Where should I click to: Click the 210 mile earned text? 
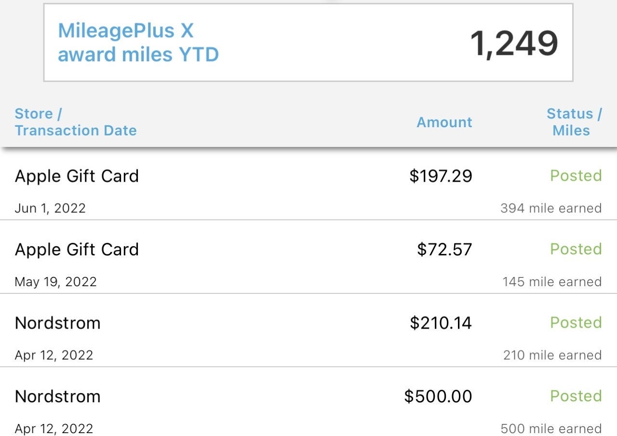click(551, 355)
